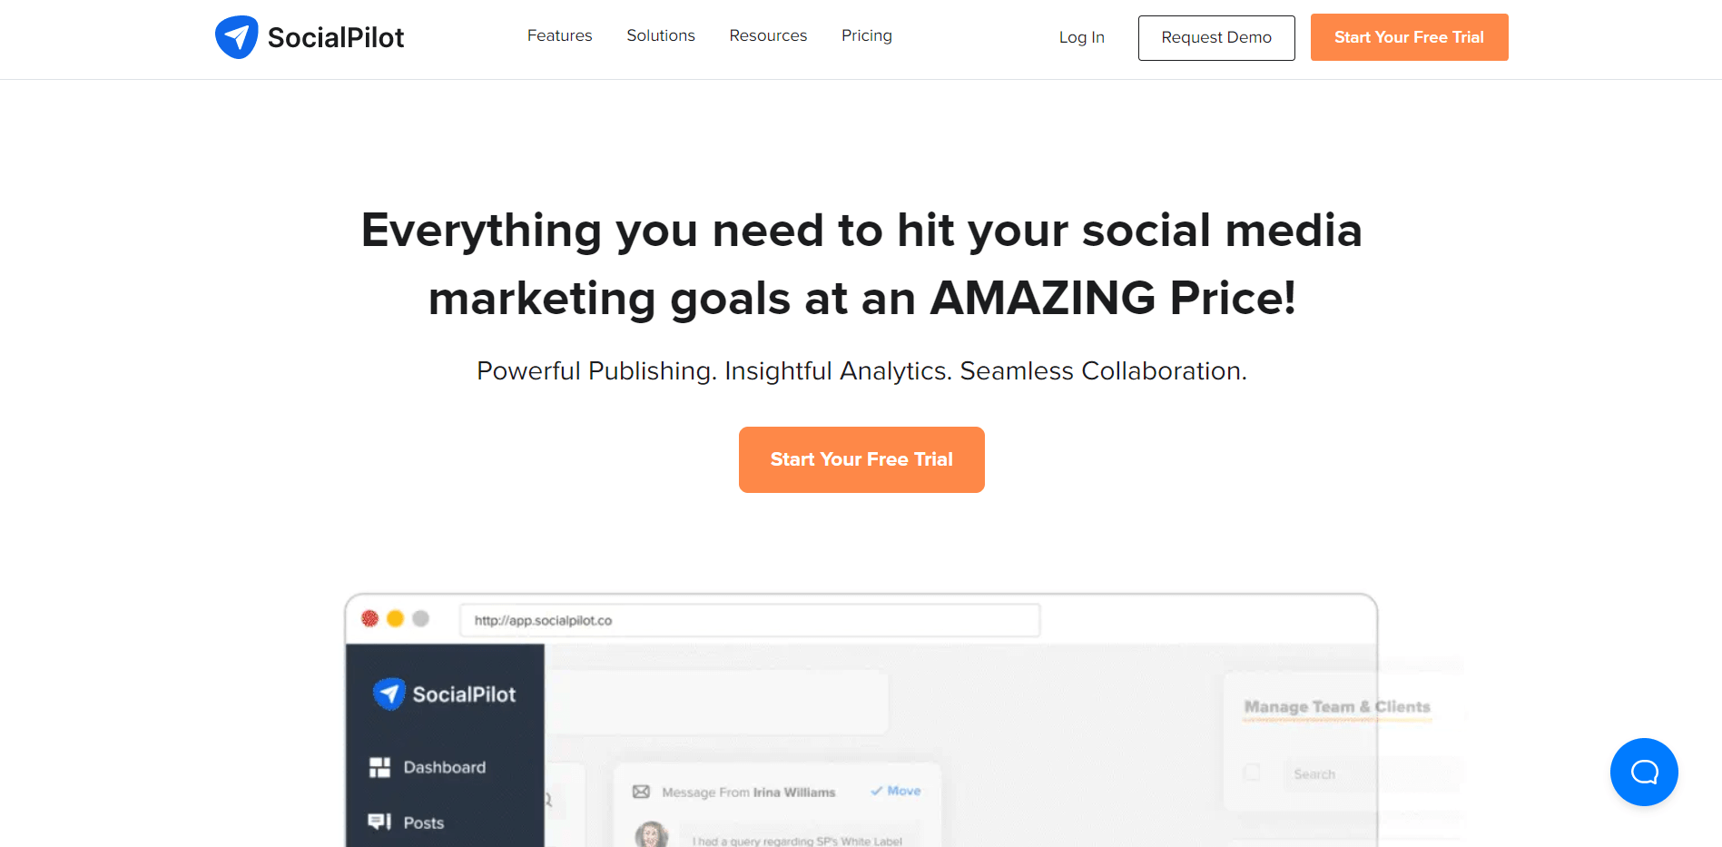The height and width of the screenshot is (847, 1722).
Task: Click the SocialPilot logo inside the app mockup
Action: 389,694
